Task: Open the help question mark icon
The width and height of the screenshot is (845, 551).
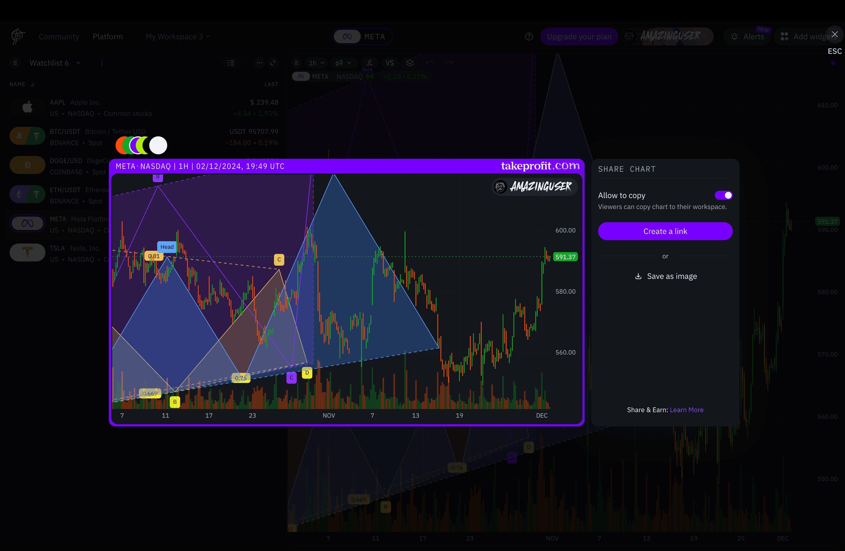Action: point(529,36)
